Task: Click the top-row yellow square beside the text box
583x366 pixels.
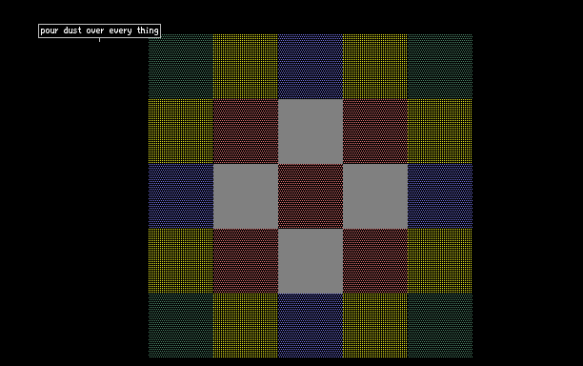Action: 246,67
